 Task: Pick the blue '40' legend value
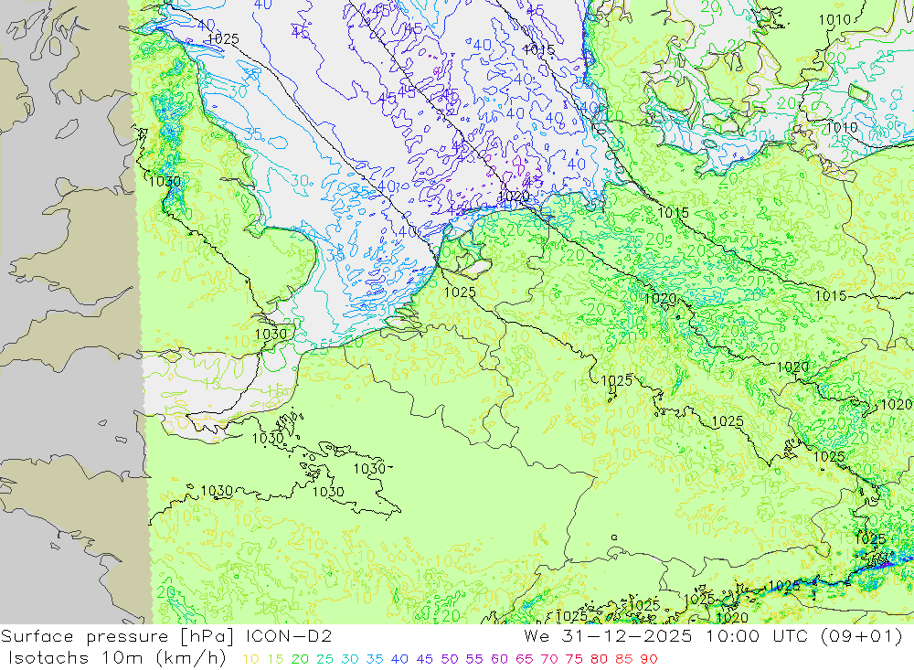(x=399, y=659)
